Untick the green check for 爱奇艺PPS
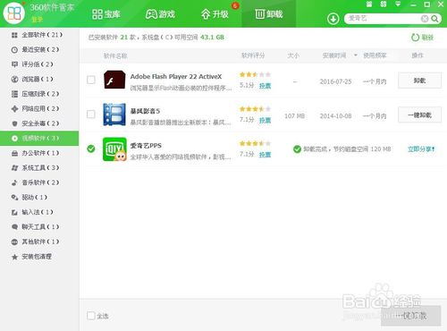The image size is (447, 331). [x=91, y=149]
